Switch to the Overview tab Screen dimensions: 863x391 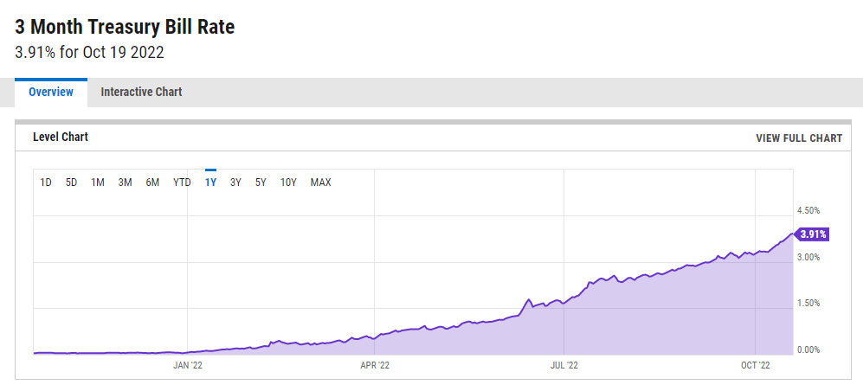[50, 93]
